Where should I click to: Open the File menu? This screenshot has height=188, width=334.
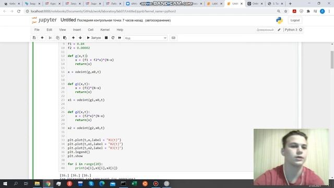(x=37, y=30)
